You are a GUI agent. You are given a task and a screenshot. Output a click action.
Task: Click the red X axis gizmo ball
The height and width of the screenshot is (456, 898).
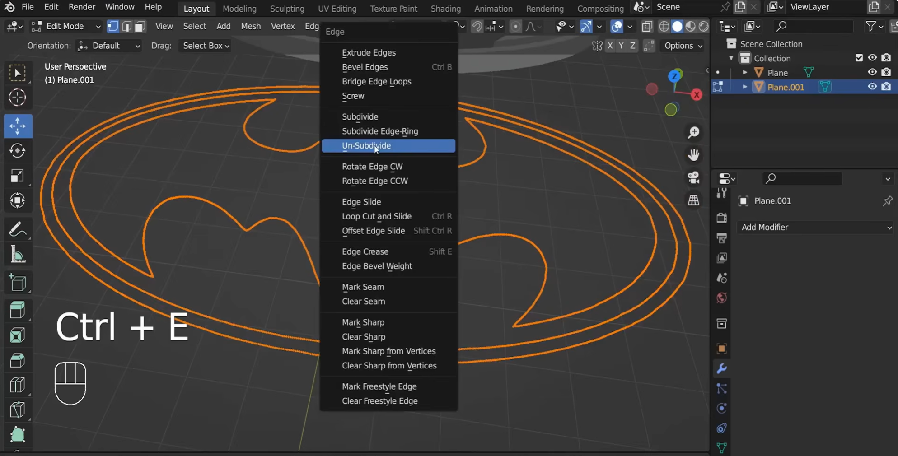pyautogui.click(x=697, y=95)
